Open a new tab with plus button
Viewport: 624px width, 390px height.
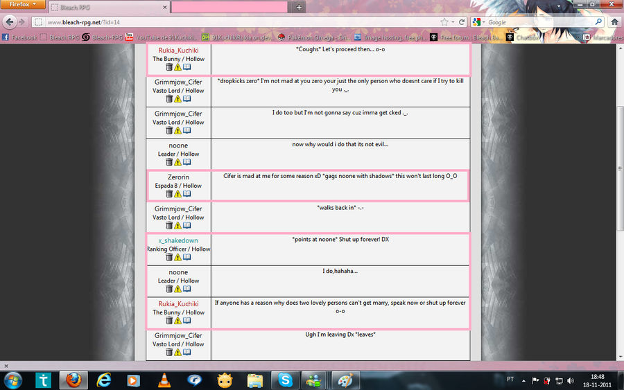(x=299, y=7)
